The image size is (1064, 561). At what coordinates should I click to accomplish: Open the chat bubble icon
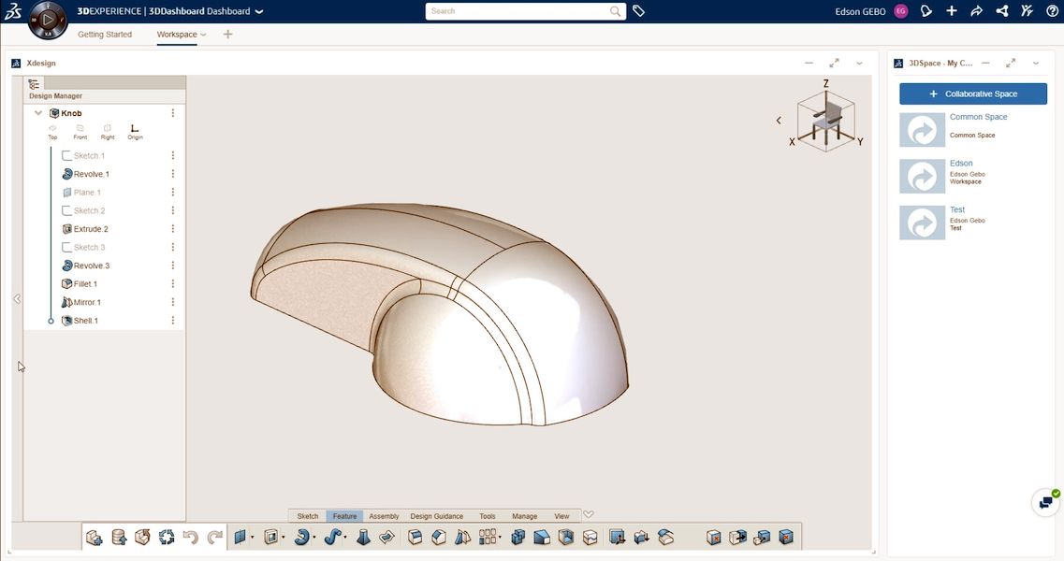1044,502
